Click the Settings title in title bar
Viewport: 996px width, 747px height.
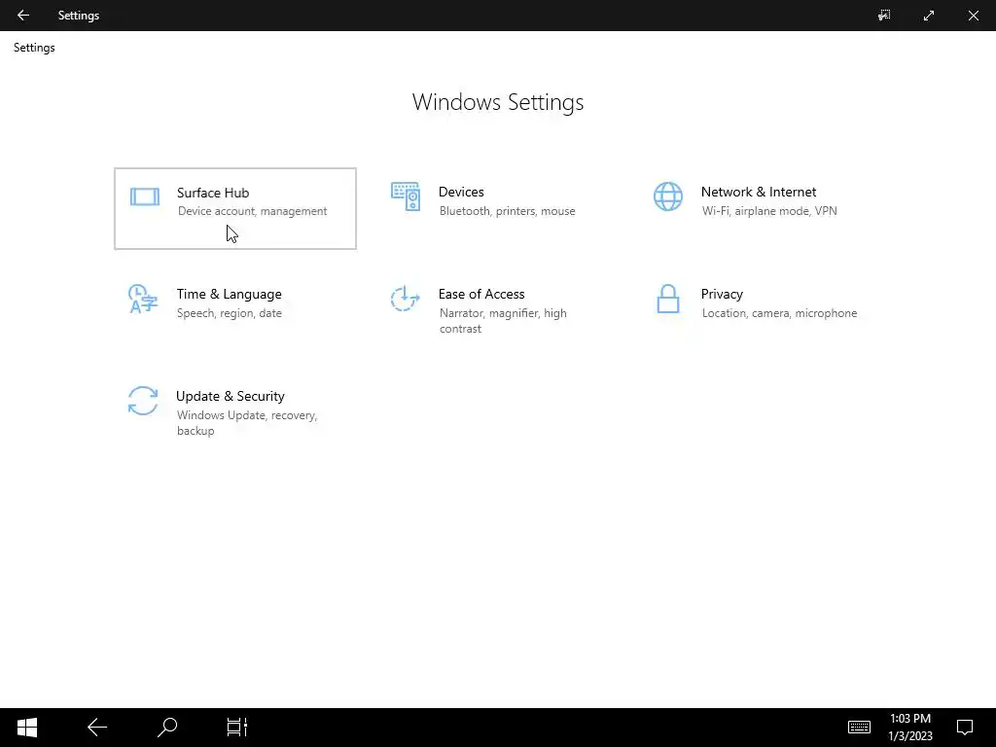point(79,16)
